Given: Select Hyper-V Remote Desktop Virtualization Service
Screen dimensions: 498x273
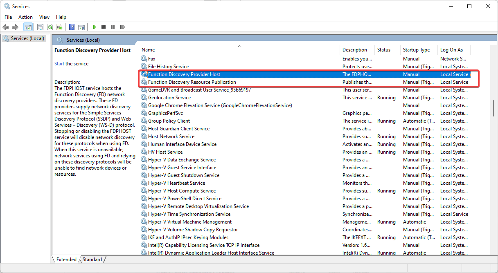Looking at the screenshot, I should 305,206.
